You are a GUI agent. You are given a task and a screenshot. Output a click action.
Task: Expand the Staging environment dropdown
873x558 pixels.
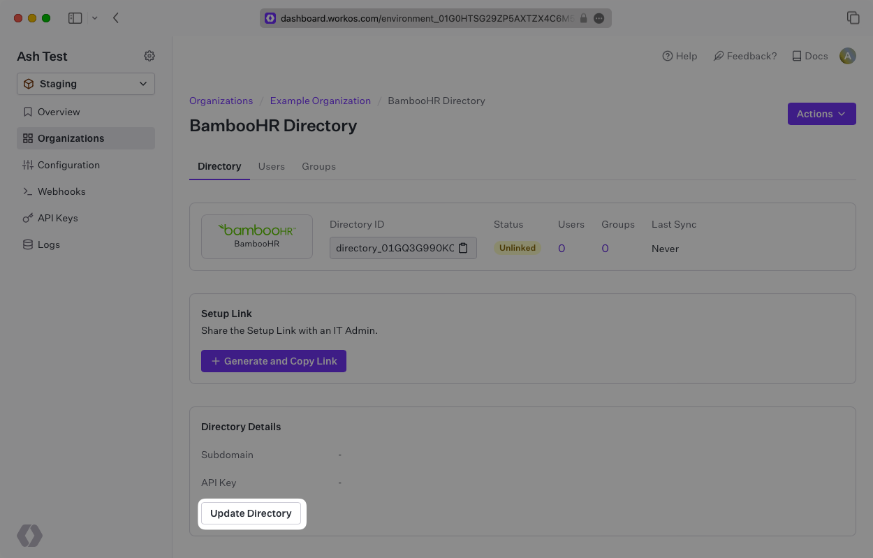coord(86,84)
